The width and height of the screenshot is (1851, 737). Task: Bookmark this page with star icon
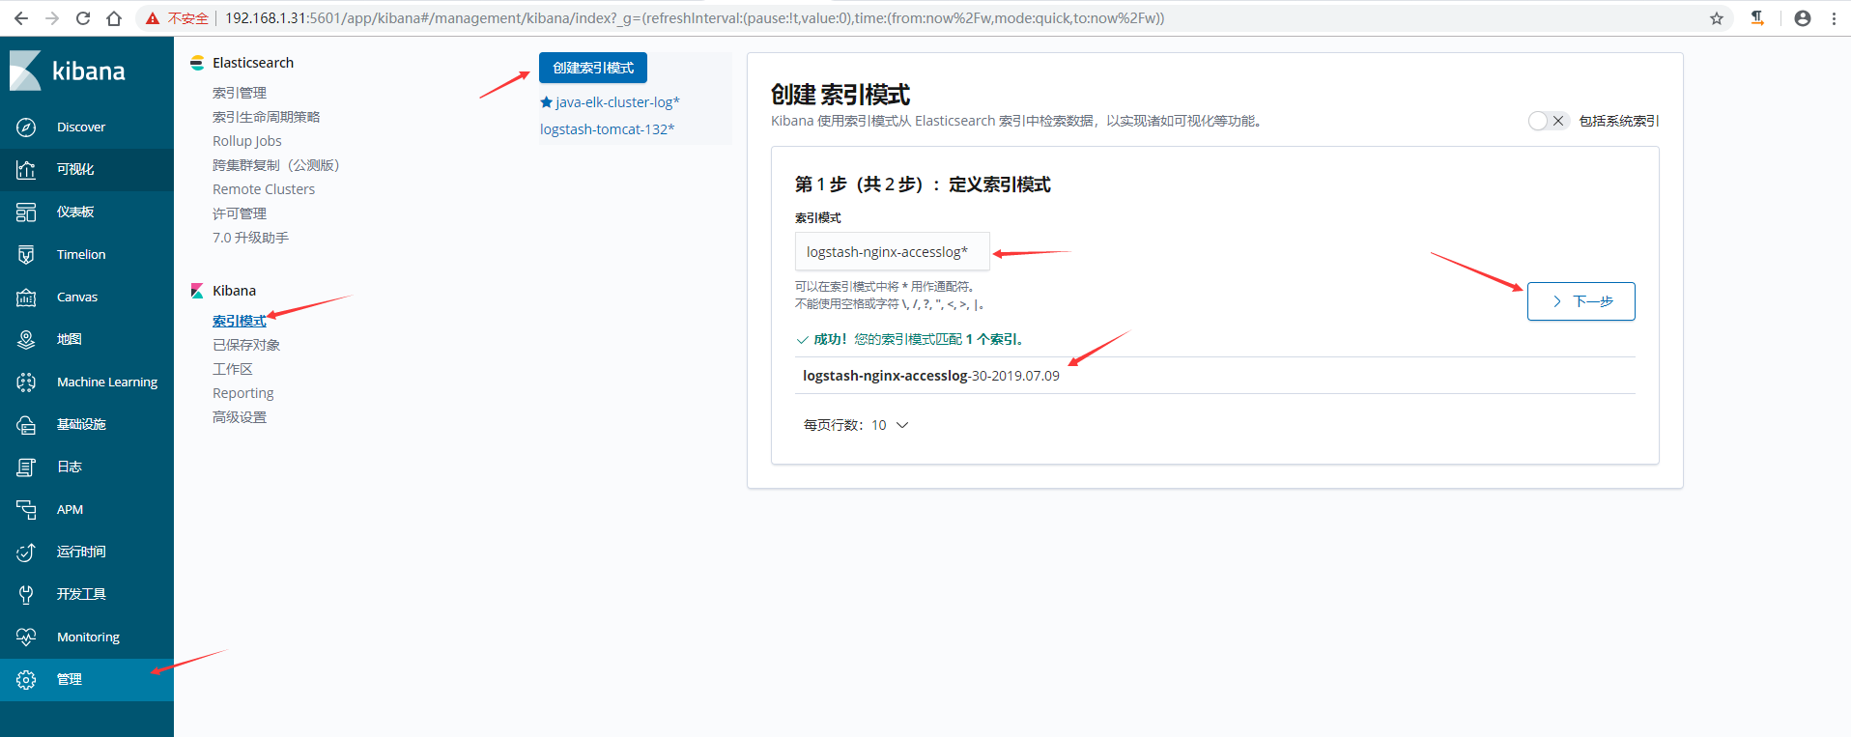click(x=1717, y=18)
